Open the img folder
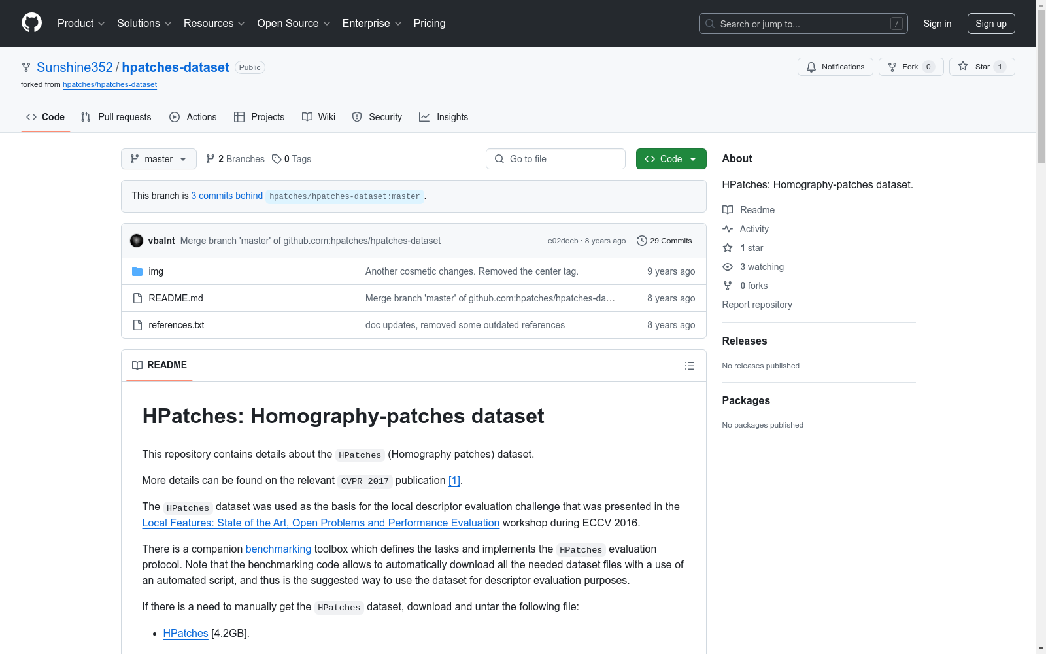Viewport: 1046px width, 654px height. 156,271
